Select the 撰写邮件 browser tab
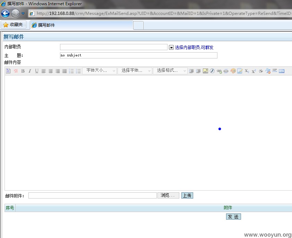 (x=81, y=25)
